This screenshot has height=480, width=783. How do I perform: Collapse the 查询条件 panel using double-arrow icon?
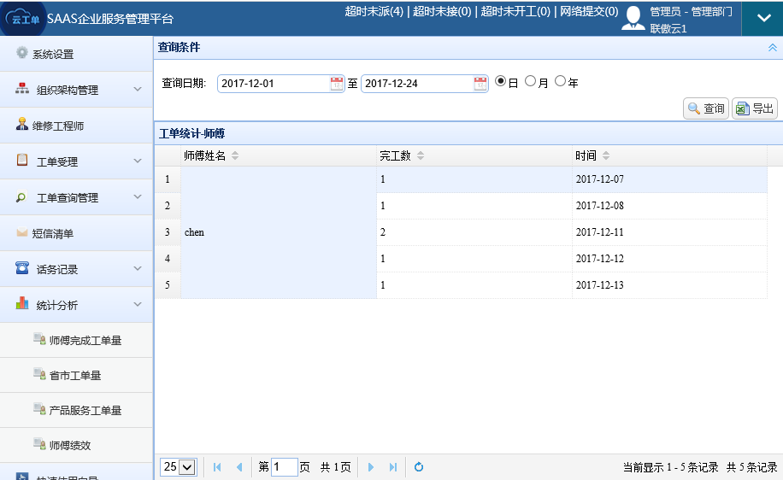pos(773,48)
